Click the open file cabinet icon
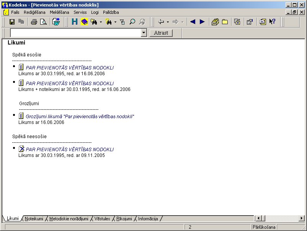Image resolution: width=307 pixels, height=231 pixels. [216, 22]
